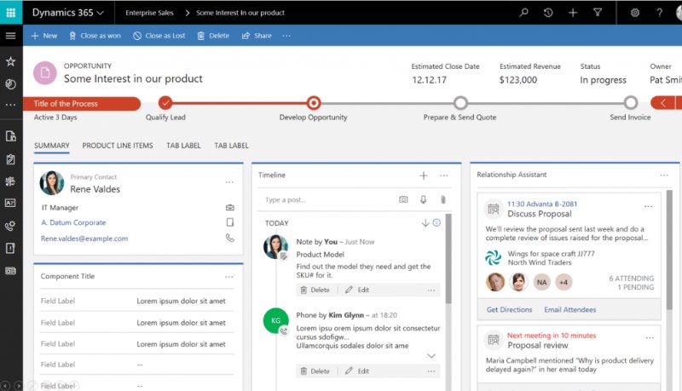This screenshot has height=391, width=682.
Task: Click Email Attendees link
Action: coord(569,310)
